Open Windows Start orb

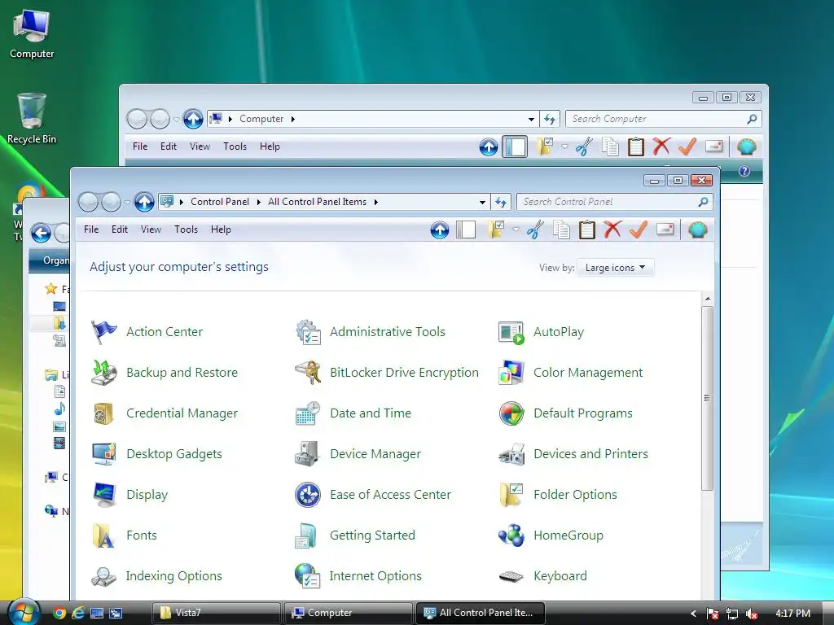coord(24,612)
